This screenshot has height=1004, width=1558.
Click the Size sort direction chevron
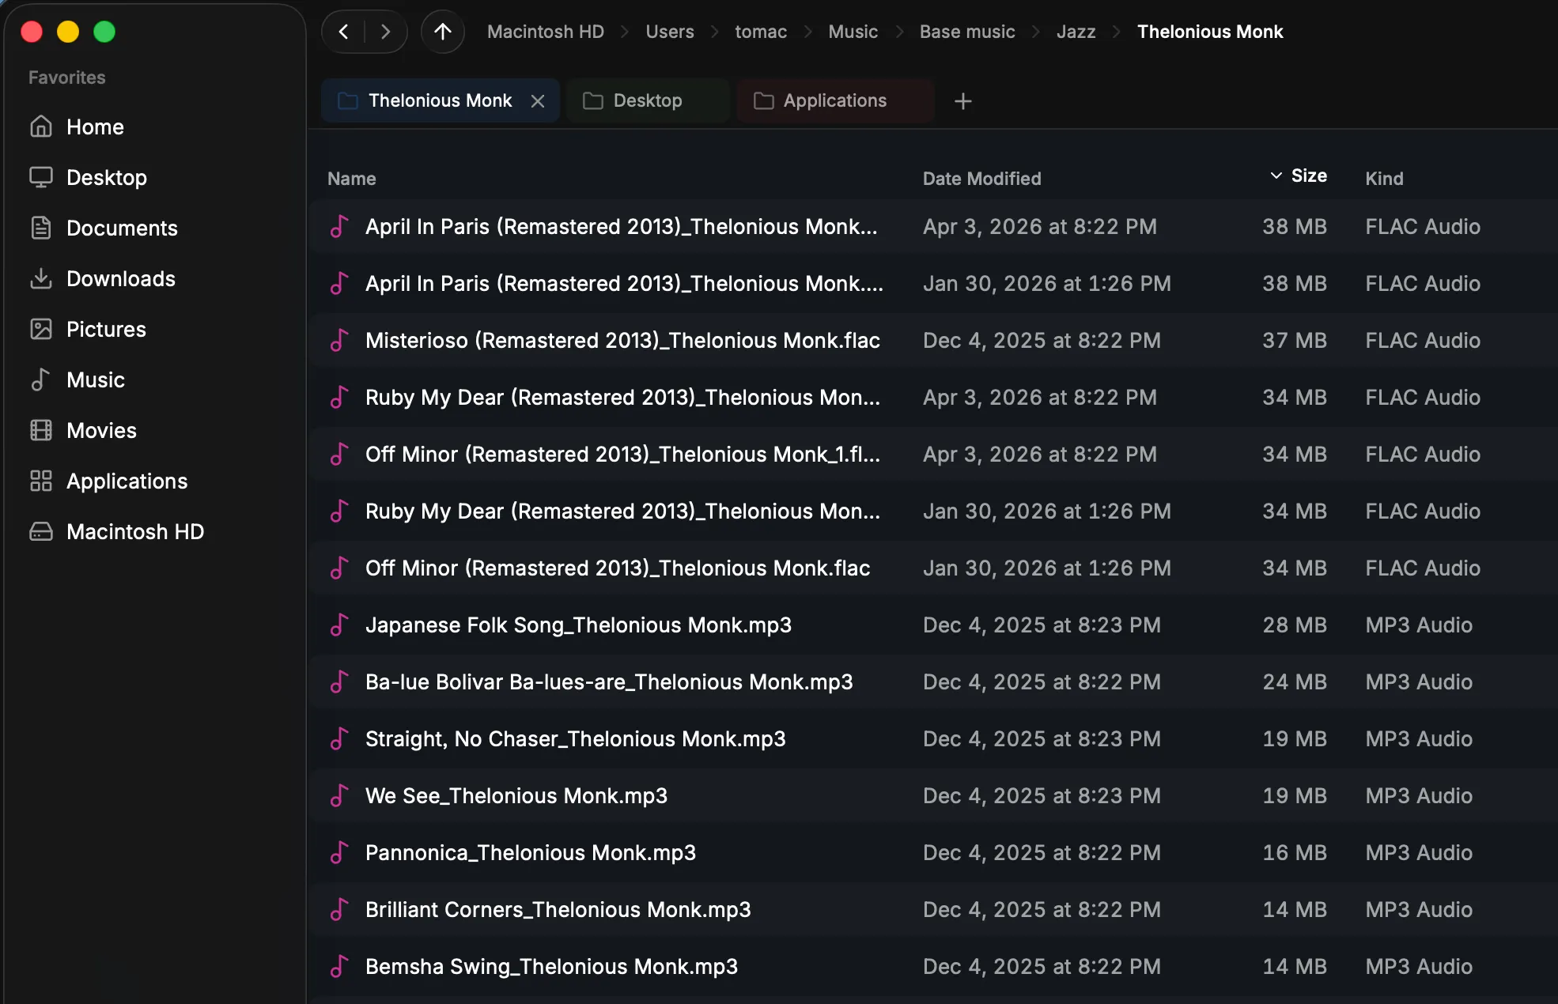[1276, 176]
